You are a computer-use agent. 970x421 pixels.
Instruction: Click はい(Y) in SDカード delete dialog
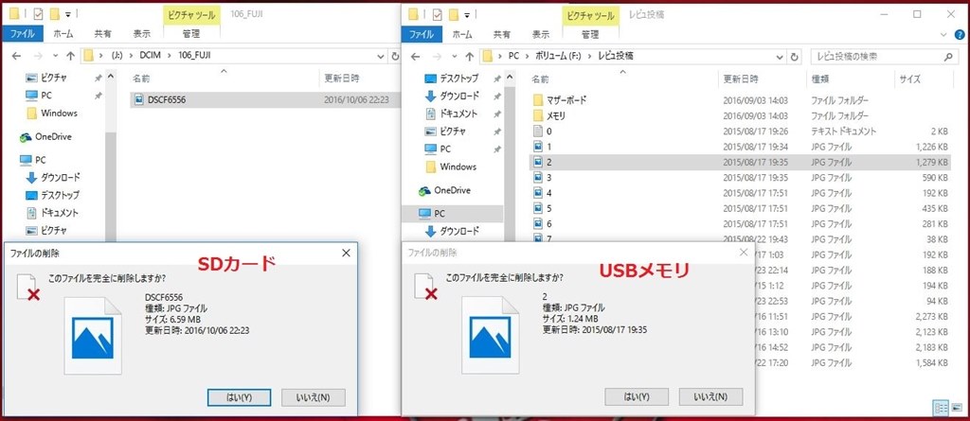(238, 397)
